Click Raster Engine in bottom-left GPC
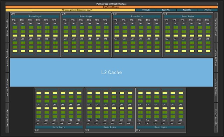 point(59,127)
